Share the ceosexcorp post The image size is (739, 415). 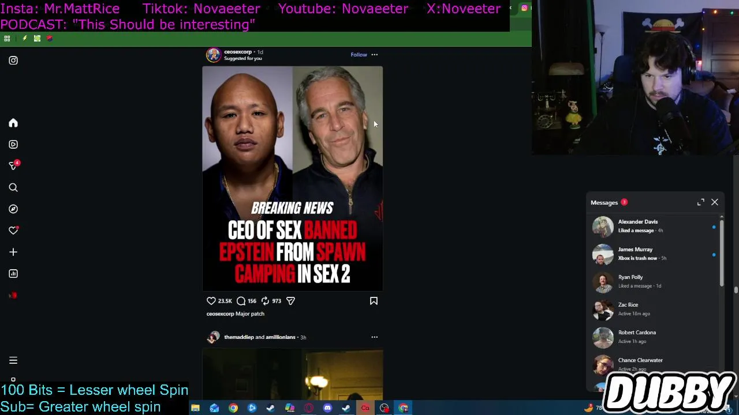pos(291,301)
